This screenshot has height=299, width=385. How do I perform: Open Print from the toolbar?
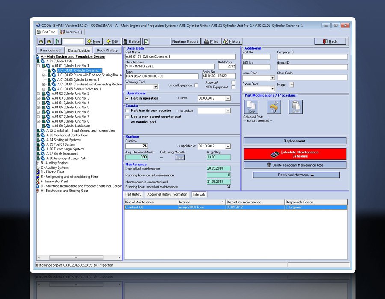click(x=210, y=41)
